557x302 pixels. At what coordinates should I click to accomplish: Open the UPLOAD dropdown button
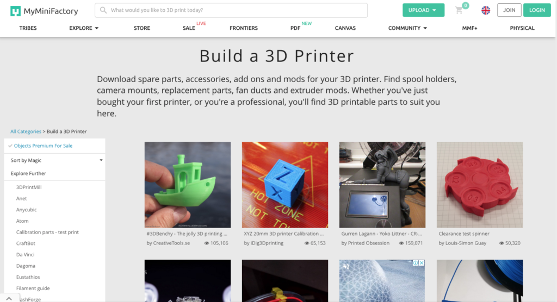click(423, 10)
